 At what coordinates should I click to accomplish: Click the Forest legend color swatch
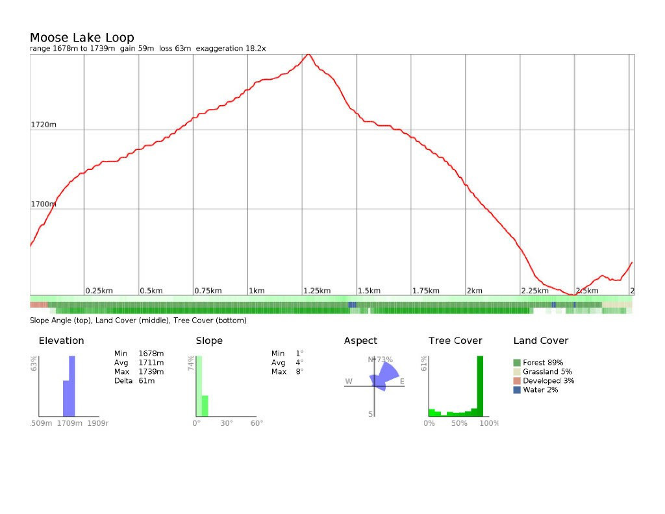click(517, 363)
